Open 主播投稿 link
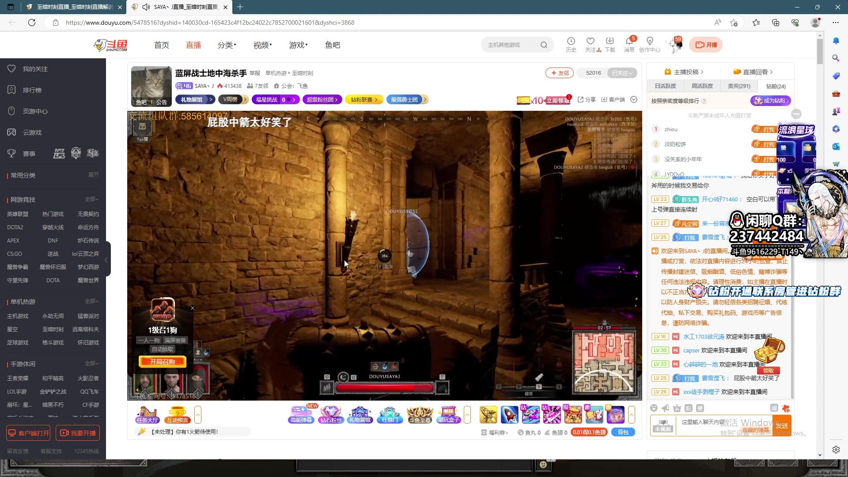848x477 pixels. click(x=684, y=72)
